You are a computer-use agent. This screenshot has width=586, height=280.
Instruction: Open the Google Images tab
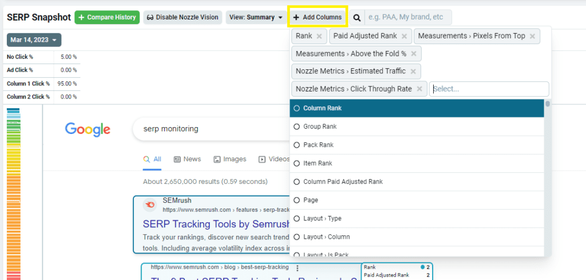point(230,159)
